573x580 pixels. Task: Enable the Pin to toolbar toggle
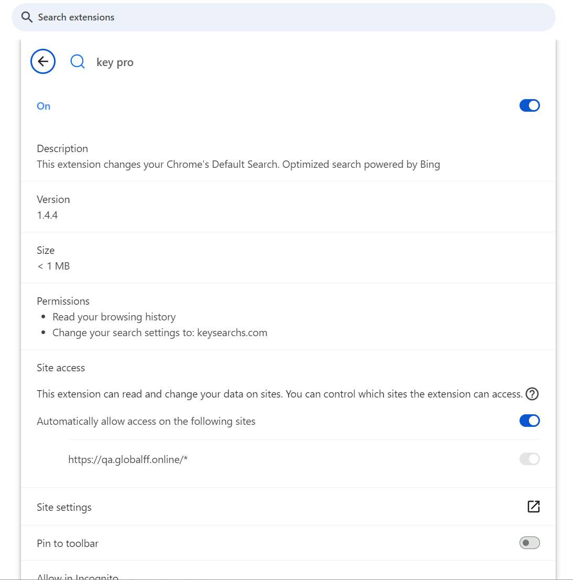(x=529, y=543)
